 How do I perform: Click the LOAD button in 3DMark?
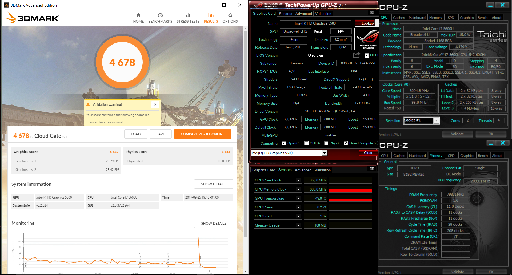[136, 134]
